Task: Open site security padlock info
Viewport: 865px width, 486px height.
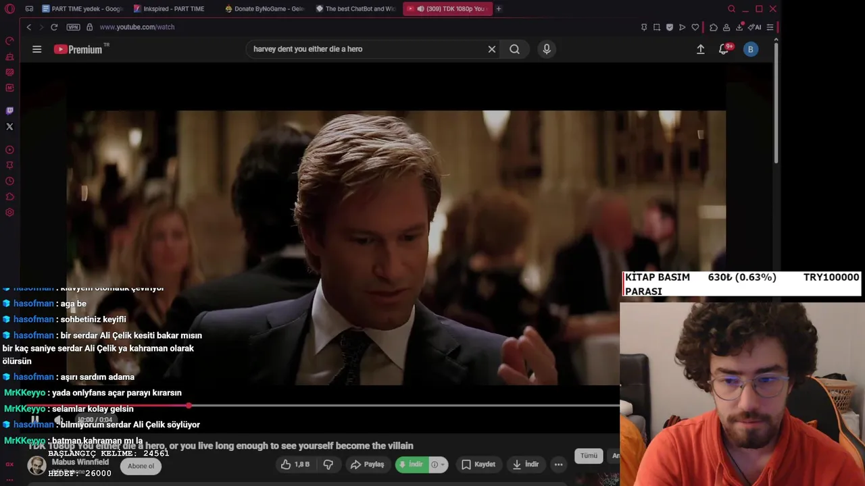Action: point(89,27)
